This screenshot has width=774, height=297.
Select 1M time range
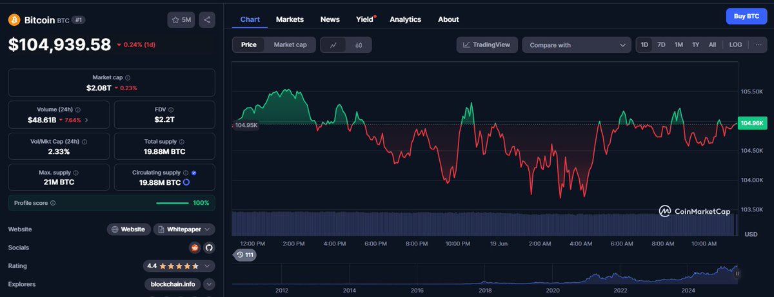(679, 45)
